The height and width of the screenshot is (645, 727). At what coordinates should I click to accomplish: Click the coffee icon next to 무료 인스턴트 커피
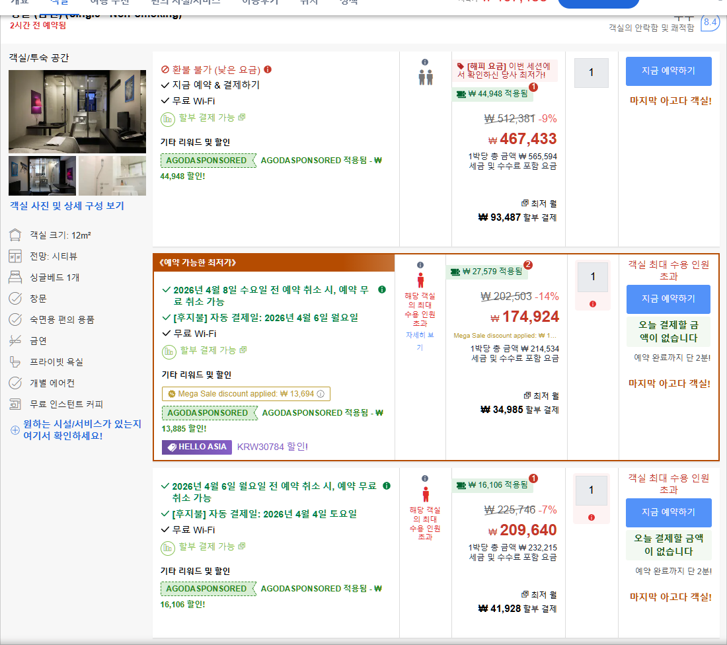click(15, 404)
